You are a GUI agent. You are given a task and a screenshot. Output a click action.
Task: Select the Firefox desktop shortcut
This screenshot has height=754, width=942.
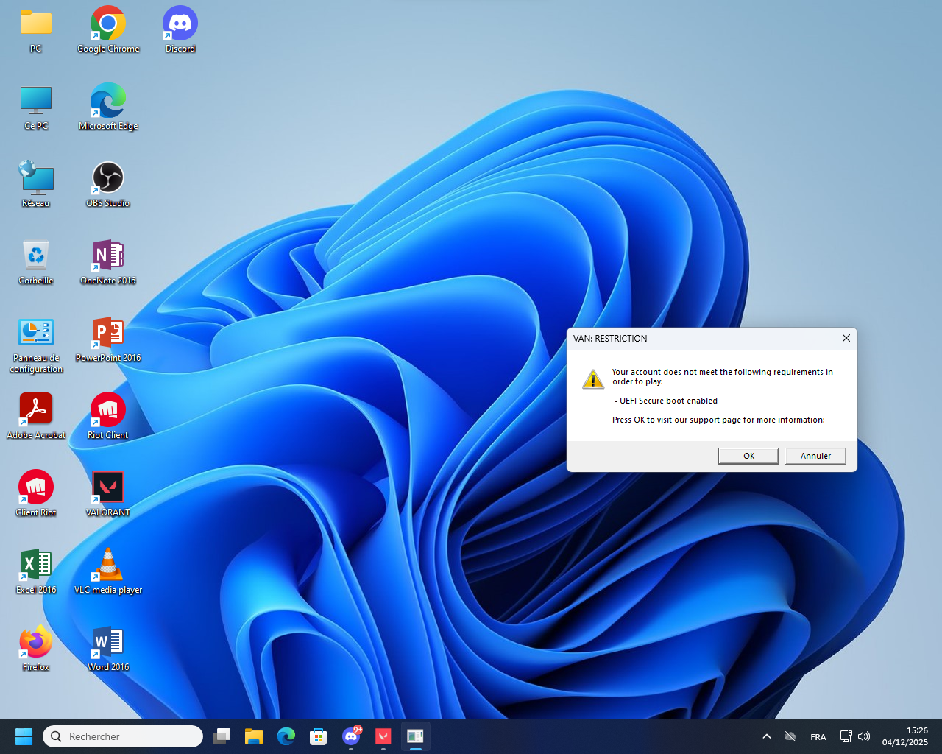tap(36, 649)
